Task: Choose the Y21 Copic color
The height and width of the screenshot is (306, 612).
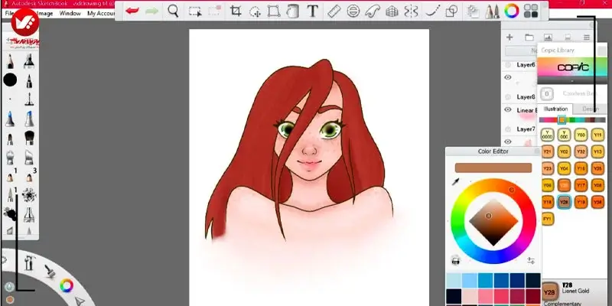Action: pyautogui.click(x=547, y=151)
